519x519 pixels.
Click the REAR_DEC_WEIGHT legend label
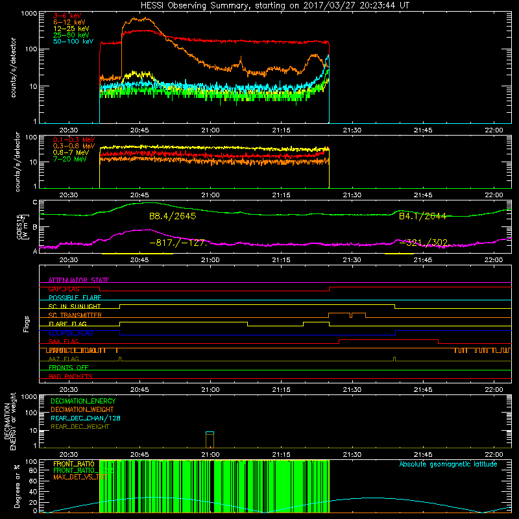[x=80, y=427]
